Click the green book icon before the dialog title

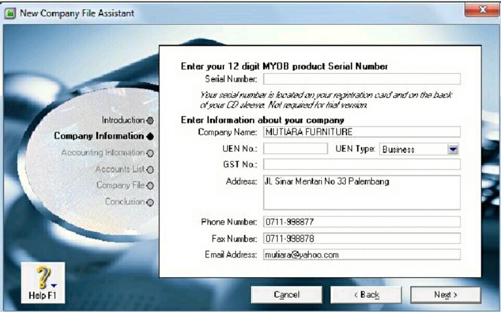pos(10,13)
